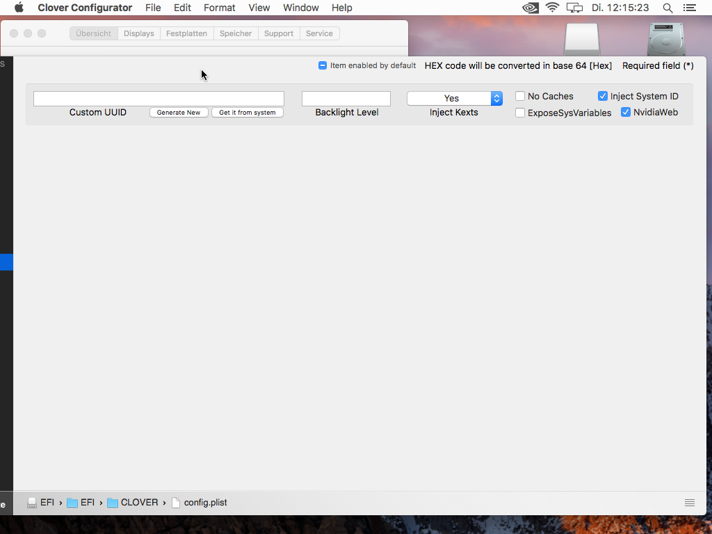Open the Clover Configurator app menu
The image size is (712, 534).
(85, 8)
